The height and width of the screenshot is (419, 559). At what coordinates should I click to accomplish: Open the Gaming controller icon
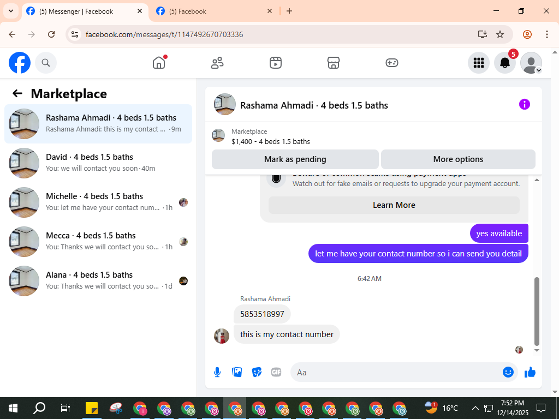(x=392, y=63)
